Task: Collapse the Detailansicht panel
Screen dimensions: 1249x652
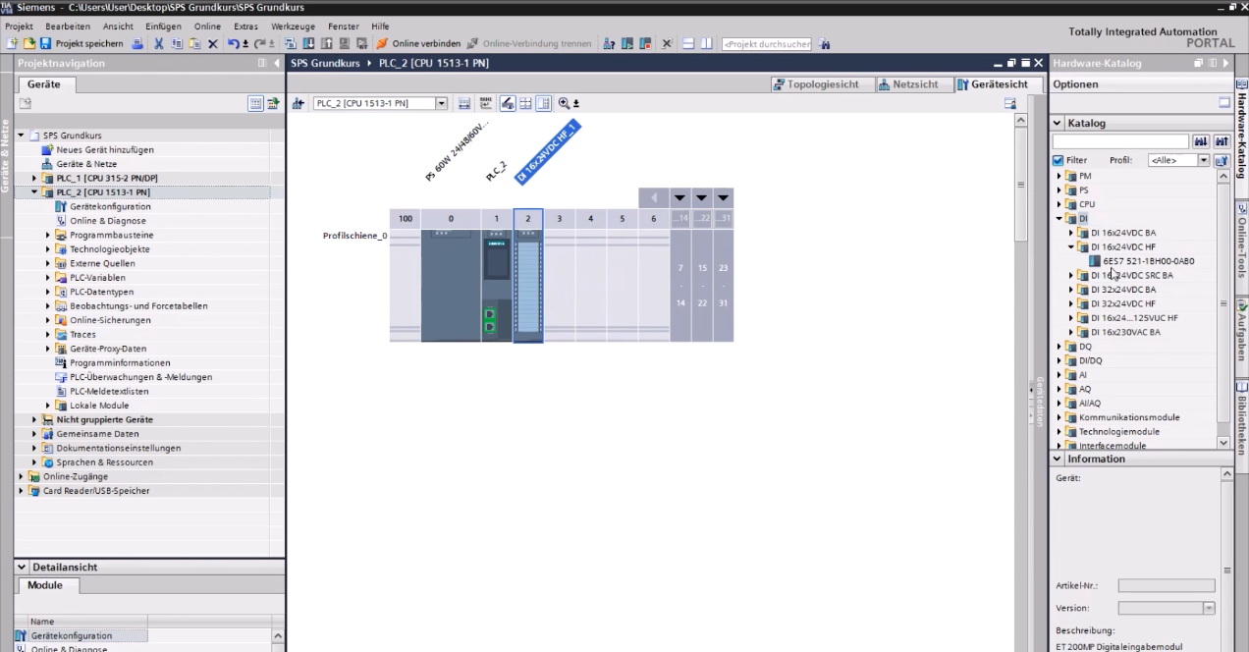Action: pos(23,568)
